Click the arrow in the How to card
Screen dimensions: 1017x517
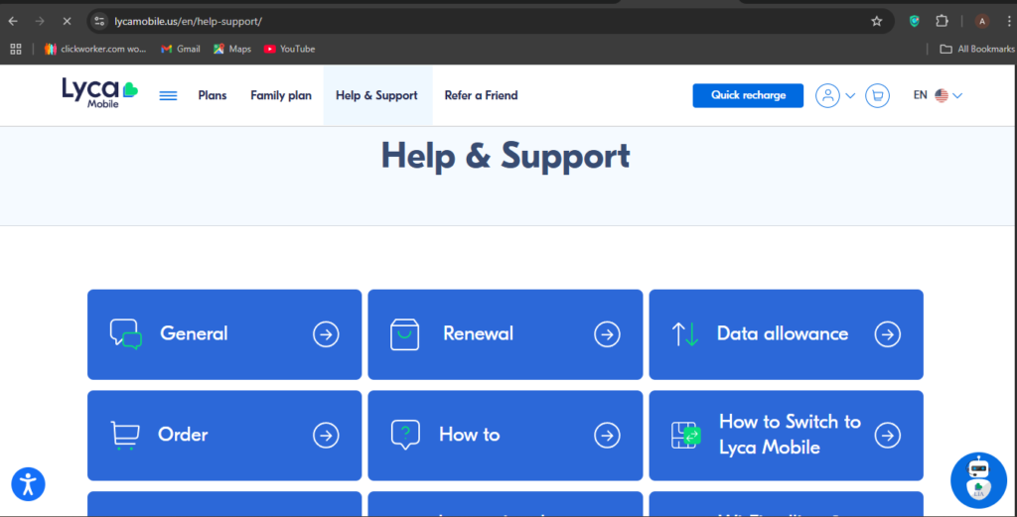[607, 436]
